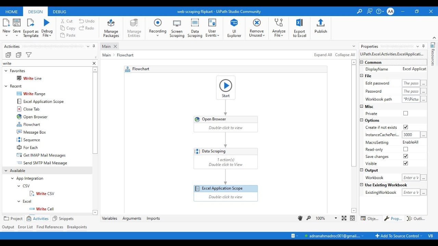Open Manage Packages

click(111, 28)
